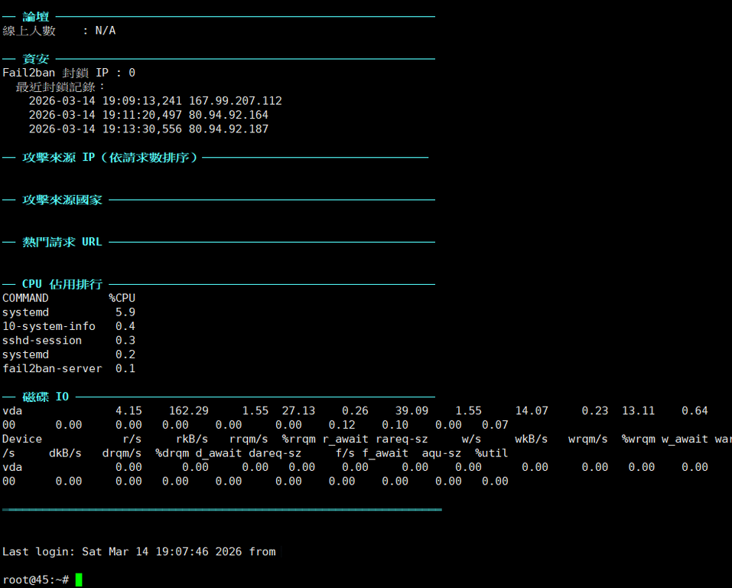Screen dimensions: 732x588
Task: Click the 熱門請求 URL section header
Action: point(62,242)
